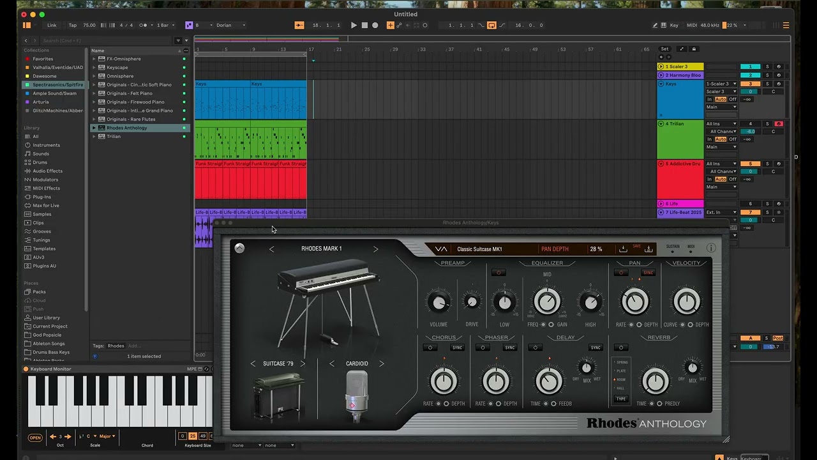817x460 pixels.
Task: Click the Preamp Drive knob
Action: coord(472,302)
